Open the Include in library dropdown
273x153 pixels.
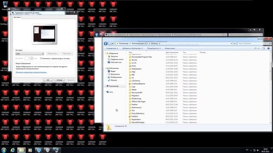pos(133,48)
